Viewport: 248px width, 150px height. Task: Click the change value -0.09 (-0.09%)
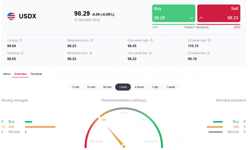[x=103, y=15]
